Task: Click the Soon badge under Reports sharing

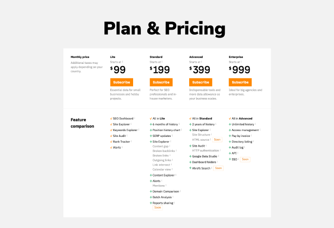Action: tap(157, 208)
